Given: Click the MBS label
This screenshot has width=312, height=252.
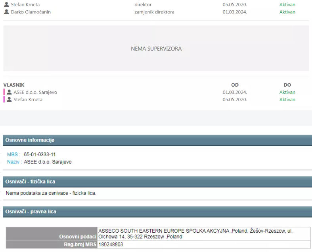Looking at the screenshot, I should (x=13, y=155).
